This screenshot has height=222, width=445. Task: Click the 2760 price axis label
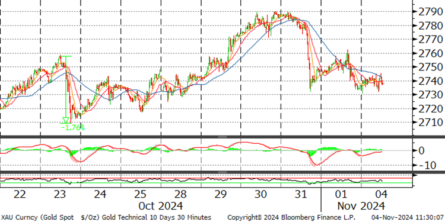431,53
